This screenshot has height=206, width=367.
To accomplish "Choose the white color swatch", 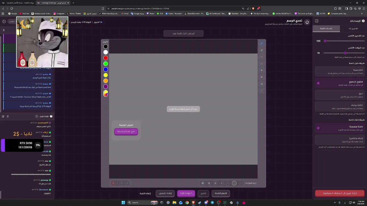I will click(x=106, y=52).
